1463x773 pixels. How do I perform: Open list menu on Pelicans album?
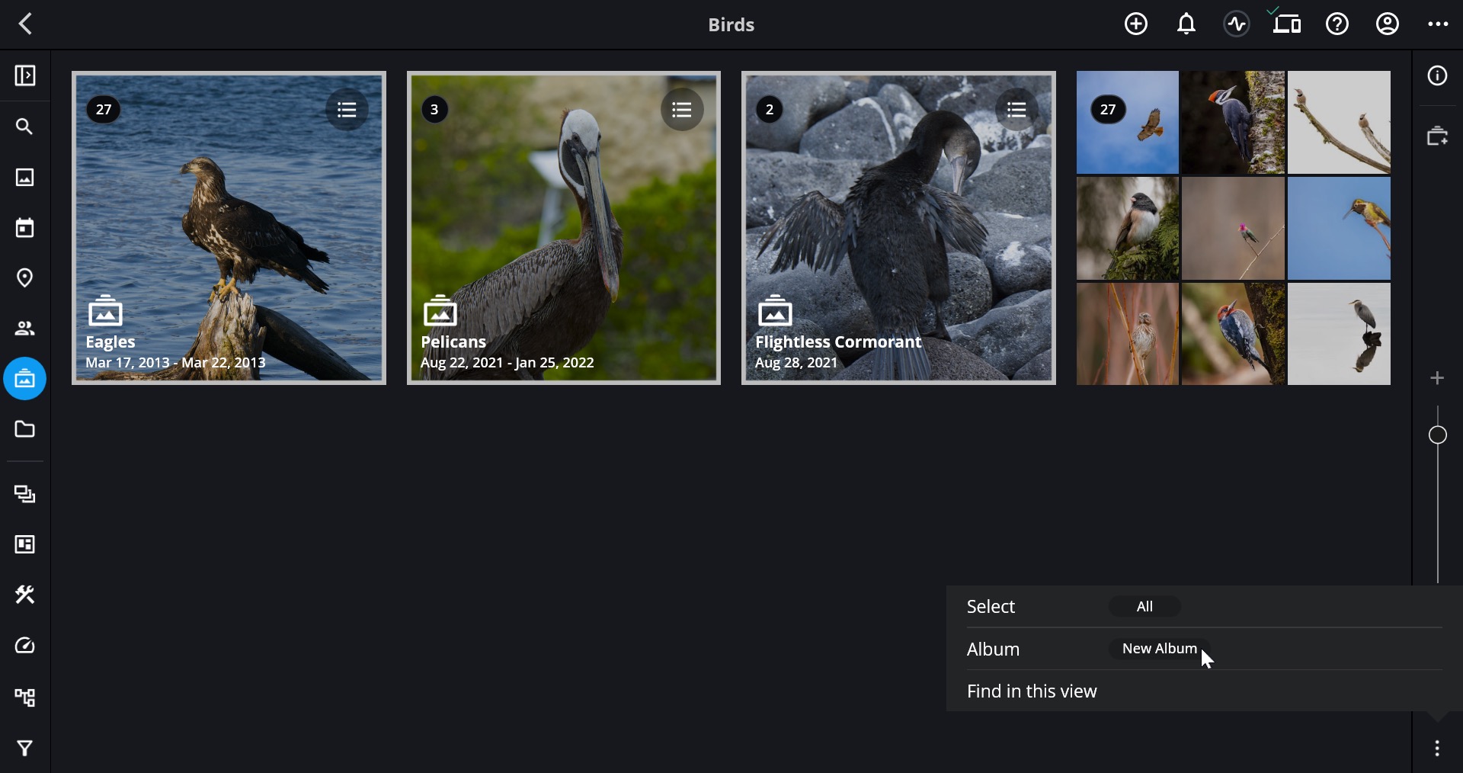(682, 110)
